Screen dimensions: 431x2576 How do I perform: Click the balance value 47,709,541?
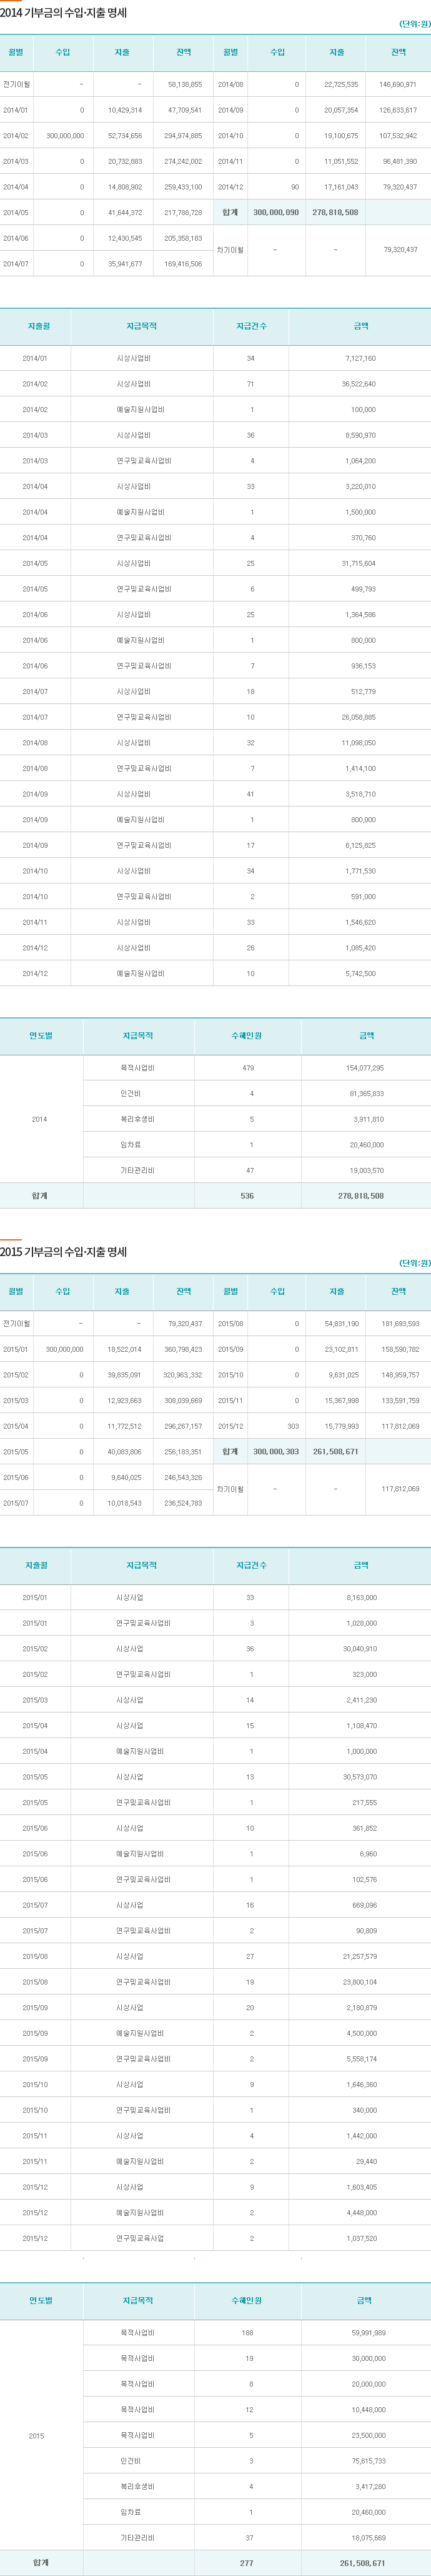(185, 110)
